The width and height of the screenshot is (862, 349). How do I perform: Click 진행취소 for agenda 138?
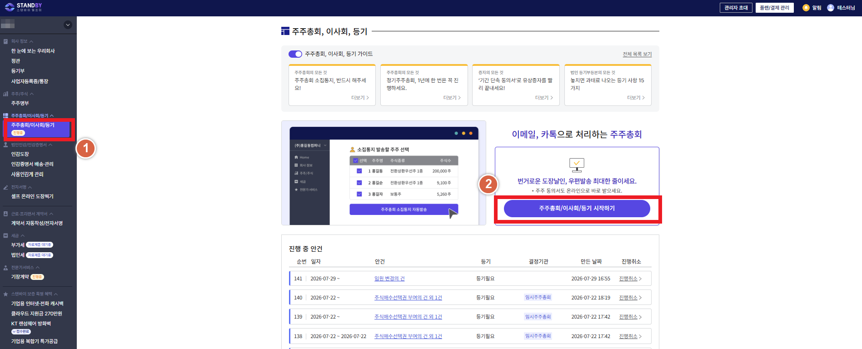point(630,336)
